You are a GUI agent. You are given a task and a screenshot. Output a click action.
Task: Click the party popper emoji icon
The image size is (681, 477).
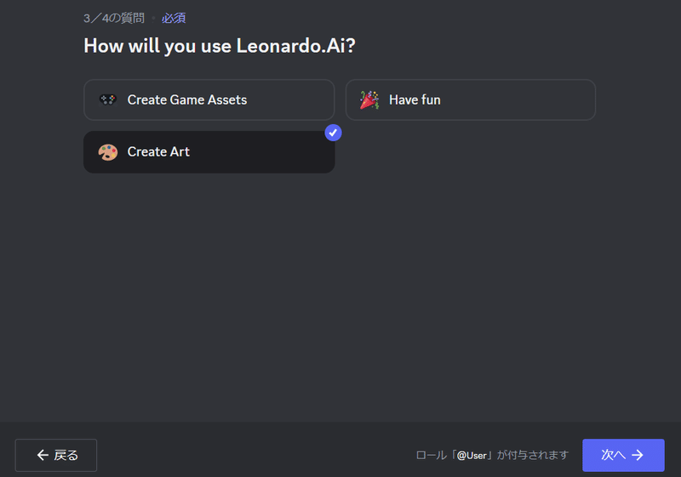369,100
